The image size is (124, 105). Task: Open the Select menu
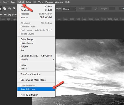pyautogui.click(x=21, y=2)
